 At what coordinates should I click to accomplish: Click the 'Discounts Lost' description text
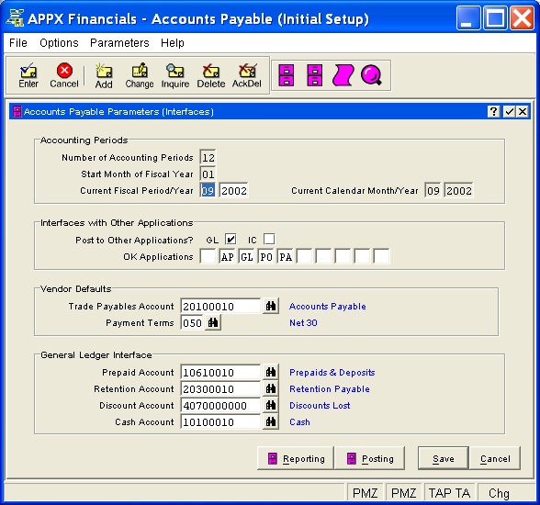point(320,405)
